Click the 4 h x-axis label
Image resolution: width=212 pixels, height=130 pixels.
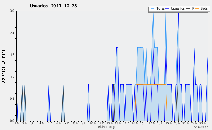pyautogui.click(x=41, y=123)
